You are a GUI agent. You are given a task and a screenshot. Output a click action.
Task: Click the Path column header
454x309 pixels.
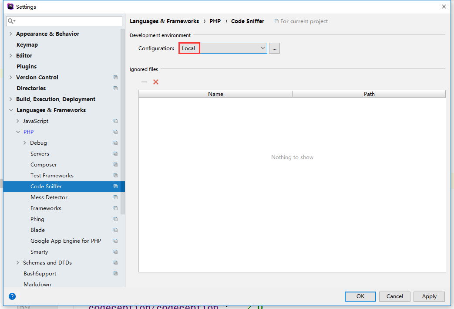click(x=369, y=94)
